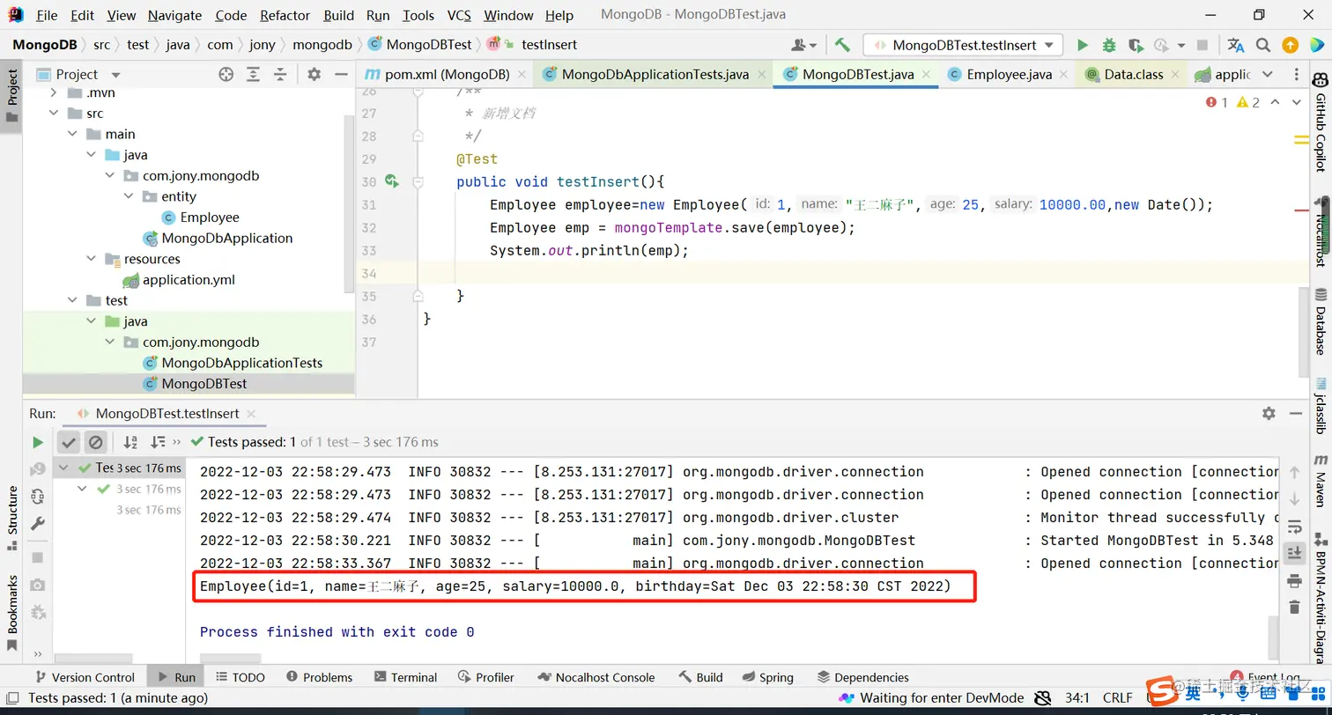Open Run panel settings gear
The image size is (1332, 715).
[x=1269, y=413]
